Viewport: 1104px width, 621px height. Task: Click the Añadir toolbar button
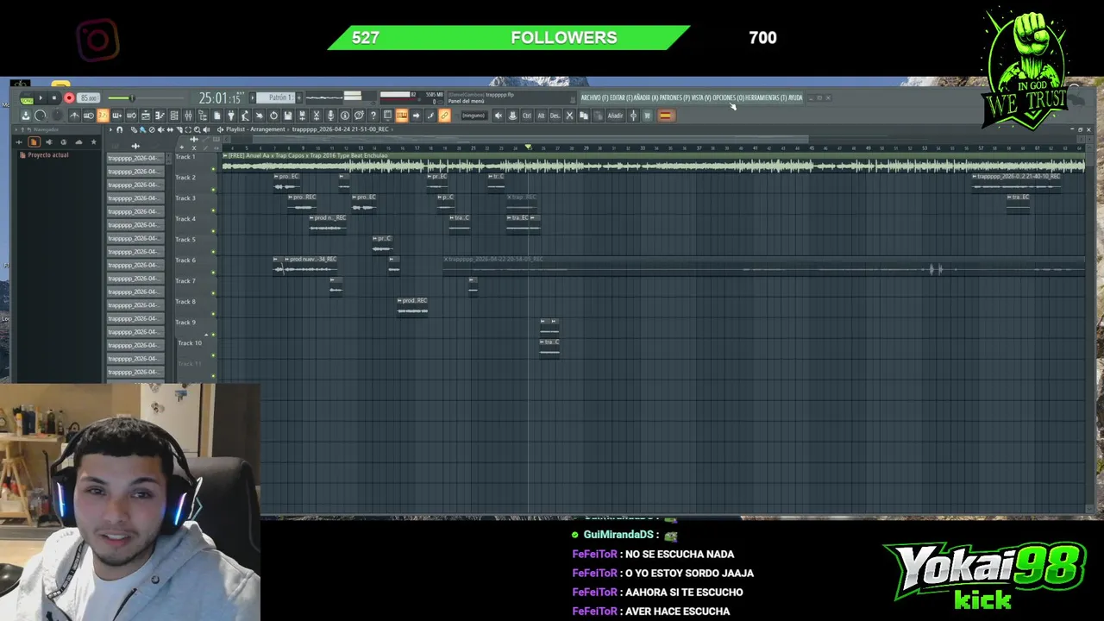click(615, 116)
